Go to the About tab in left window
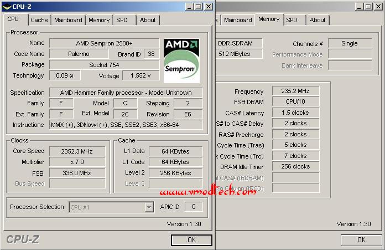 click(x=148, y=20)
